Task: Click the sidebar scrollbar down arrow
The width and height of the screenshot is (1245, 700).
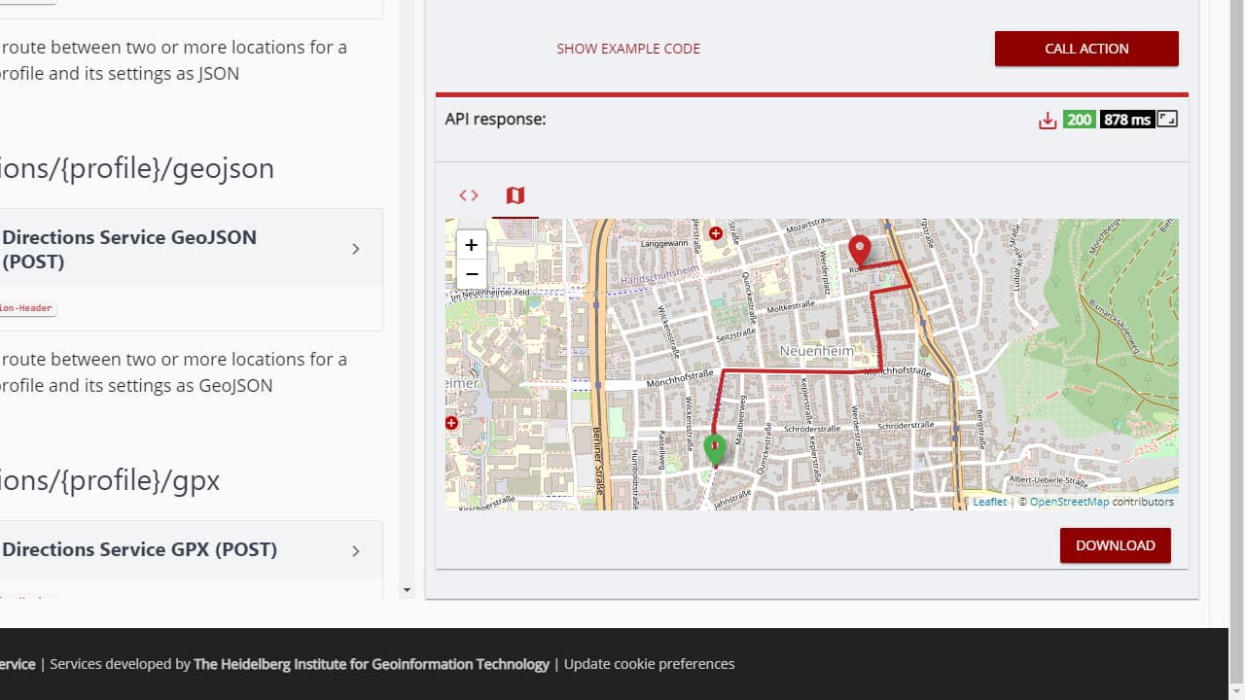Action: pyautogui.click(x=408, y=590)
